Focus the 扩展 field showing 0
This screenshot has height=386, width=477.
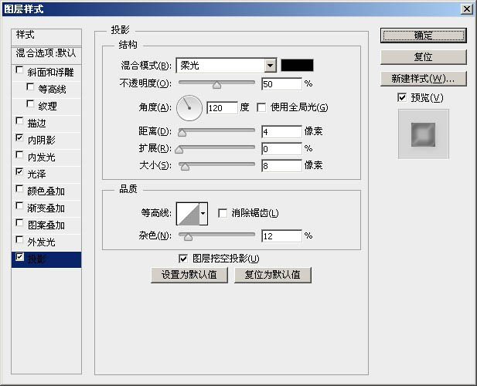(281, 149)
